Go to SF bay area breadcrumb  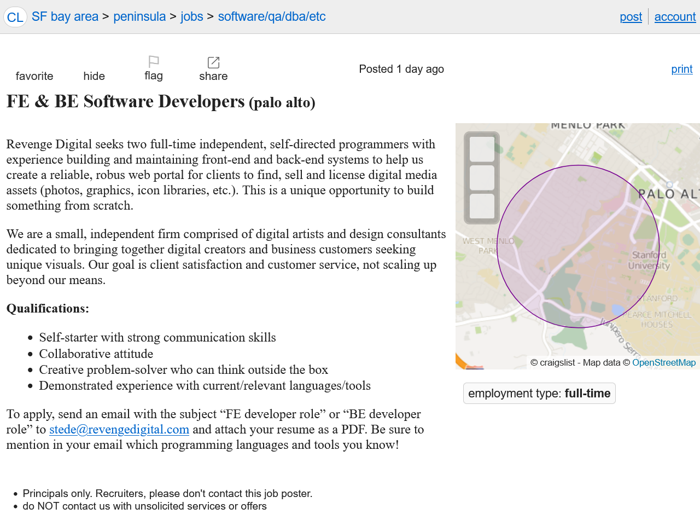[x=65, y=16]
